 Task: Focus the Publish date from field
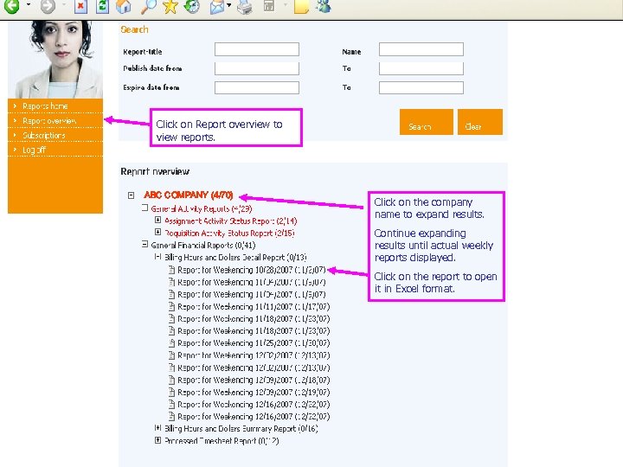(x=257, y=68)
